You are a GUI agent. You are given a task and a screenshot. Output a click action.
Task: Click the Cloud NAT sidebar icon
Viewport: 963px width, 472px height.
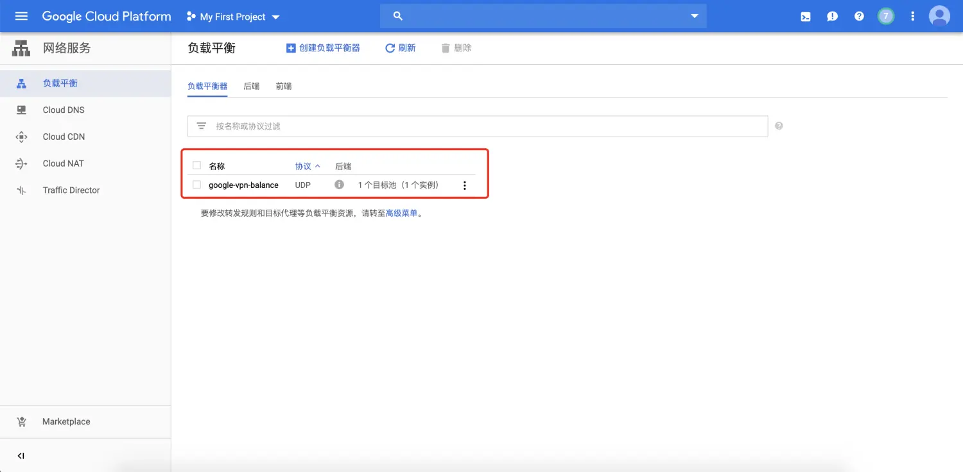(x=21, y=164)
